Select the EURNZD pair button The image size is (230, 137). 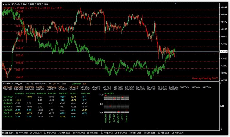(x=174, y=87)
